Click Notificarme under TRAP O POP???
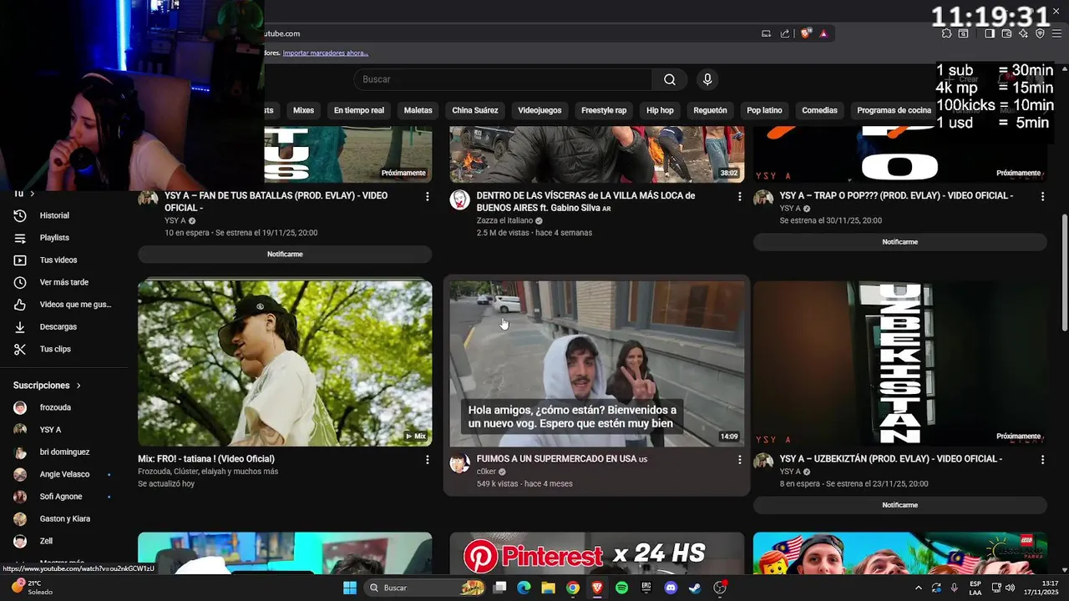The width and height of the screenshot is (1069, 601). click(899, 242)
